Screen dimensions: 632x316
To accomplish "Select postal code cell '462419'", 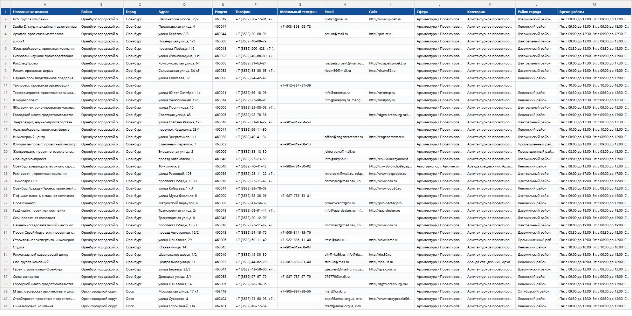I will coord(223,291).
